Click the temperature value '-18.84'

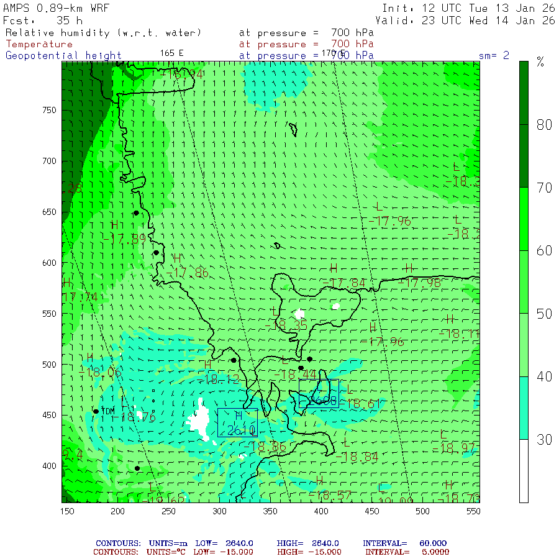point(357,457)
